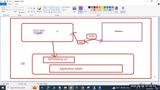Pick the red color swatch
The width and height of the screenshot is (160, 90).
(x=97, y=7)
